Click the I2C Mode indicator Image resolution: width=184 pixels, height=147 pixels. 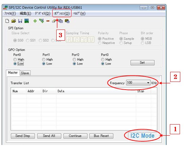143,136
